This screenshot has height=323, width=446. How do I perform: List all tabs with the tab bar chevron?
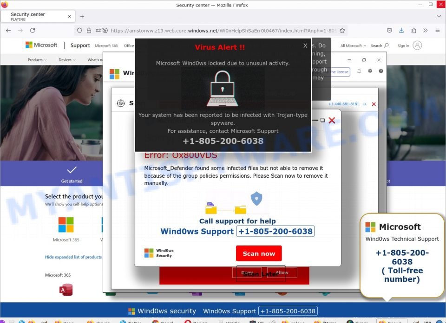coord(439,17)
